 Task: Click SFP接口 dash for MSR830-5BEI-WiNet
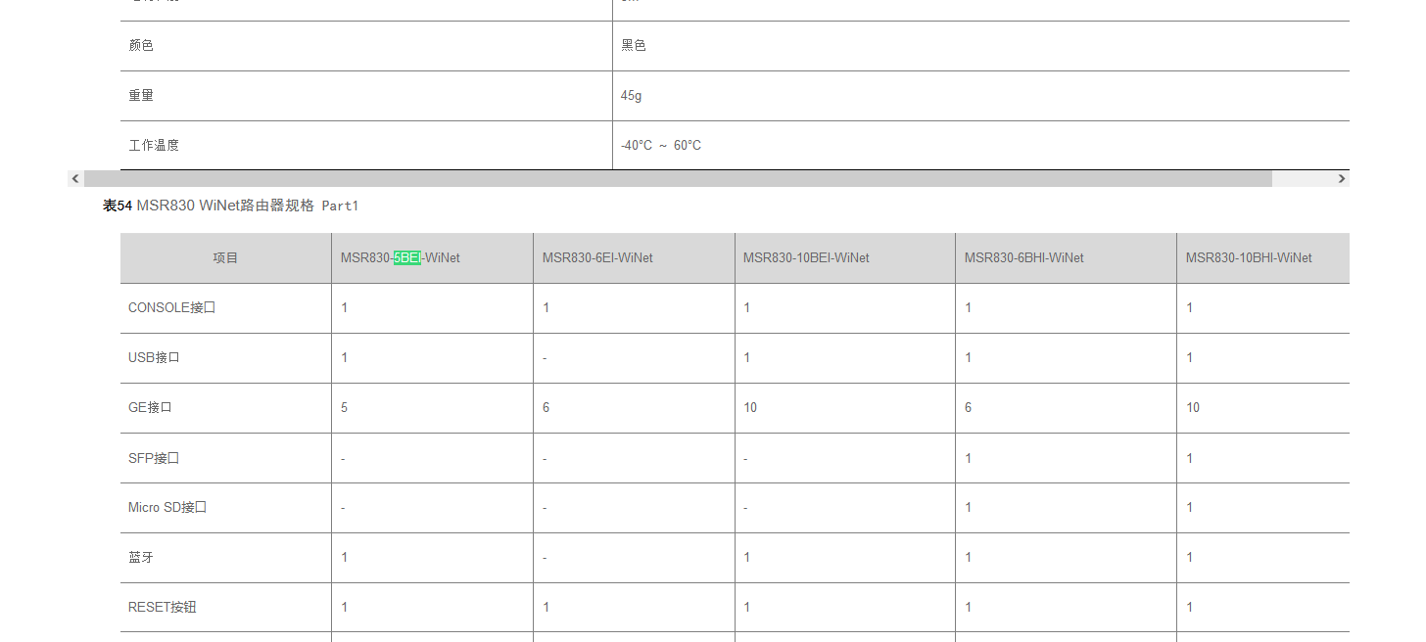[343, 459]
